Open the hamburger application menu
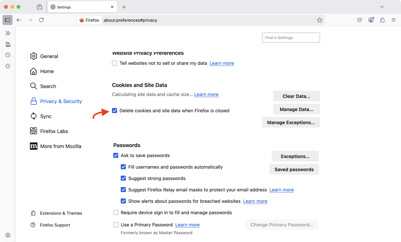 pyautogui.click(x=393, y=20)
